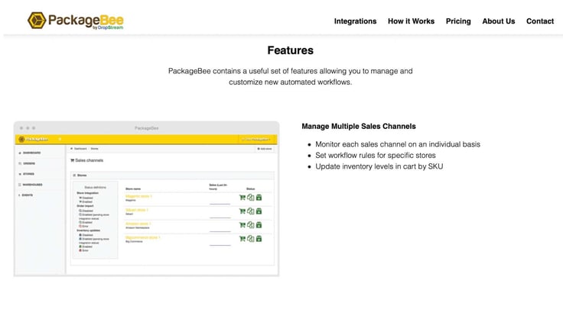Click the Dashboard breadcrumb link

click(79, 149)
